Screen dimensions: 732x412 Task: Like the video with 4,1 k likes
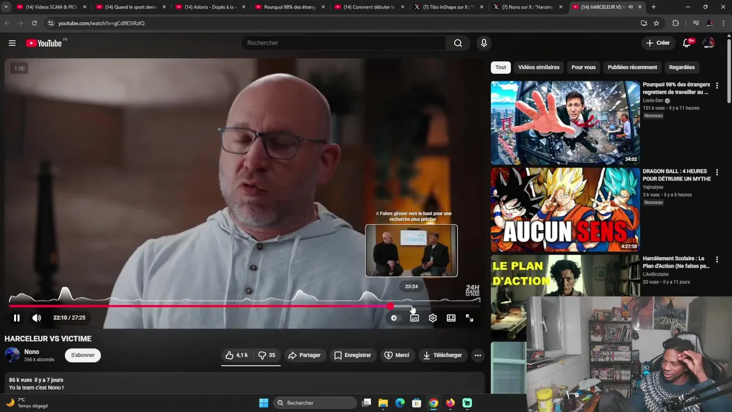point(236,355)
